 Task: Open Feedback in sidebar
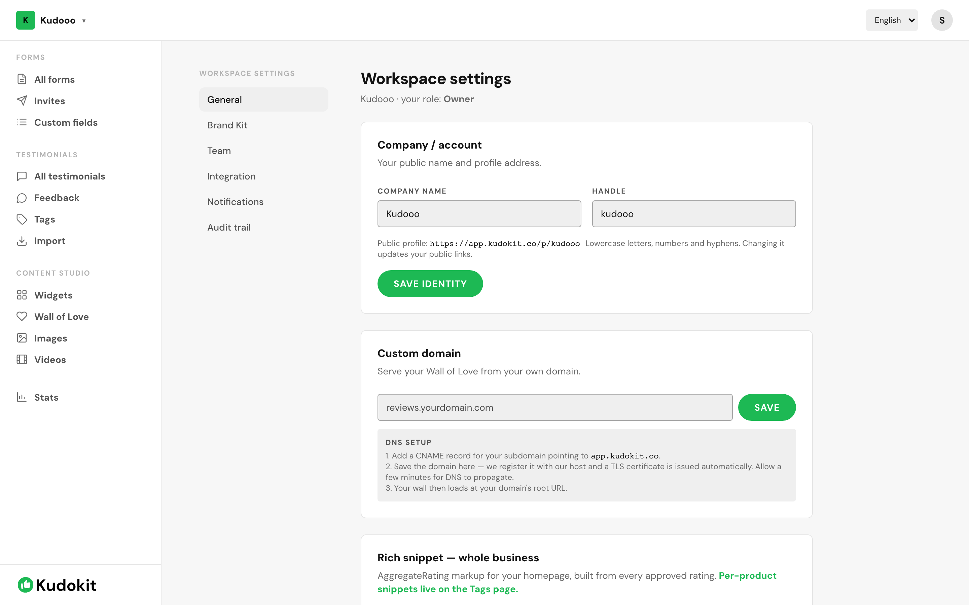click(x=57, y=198)
